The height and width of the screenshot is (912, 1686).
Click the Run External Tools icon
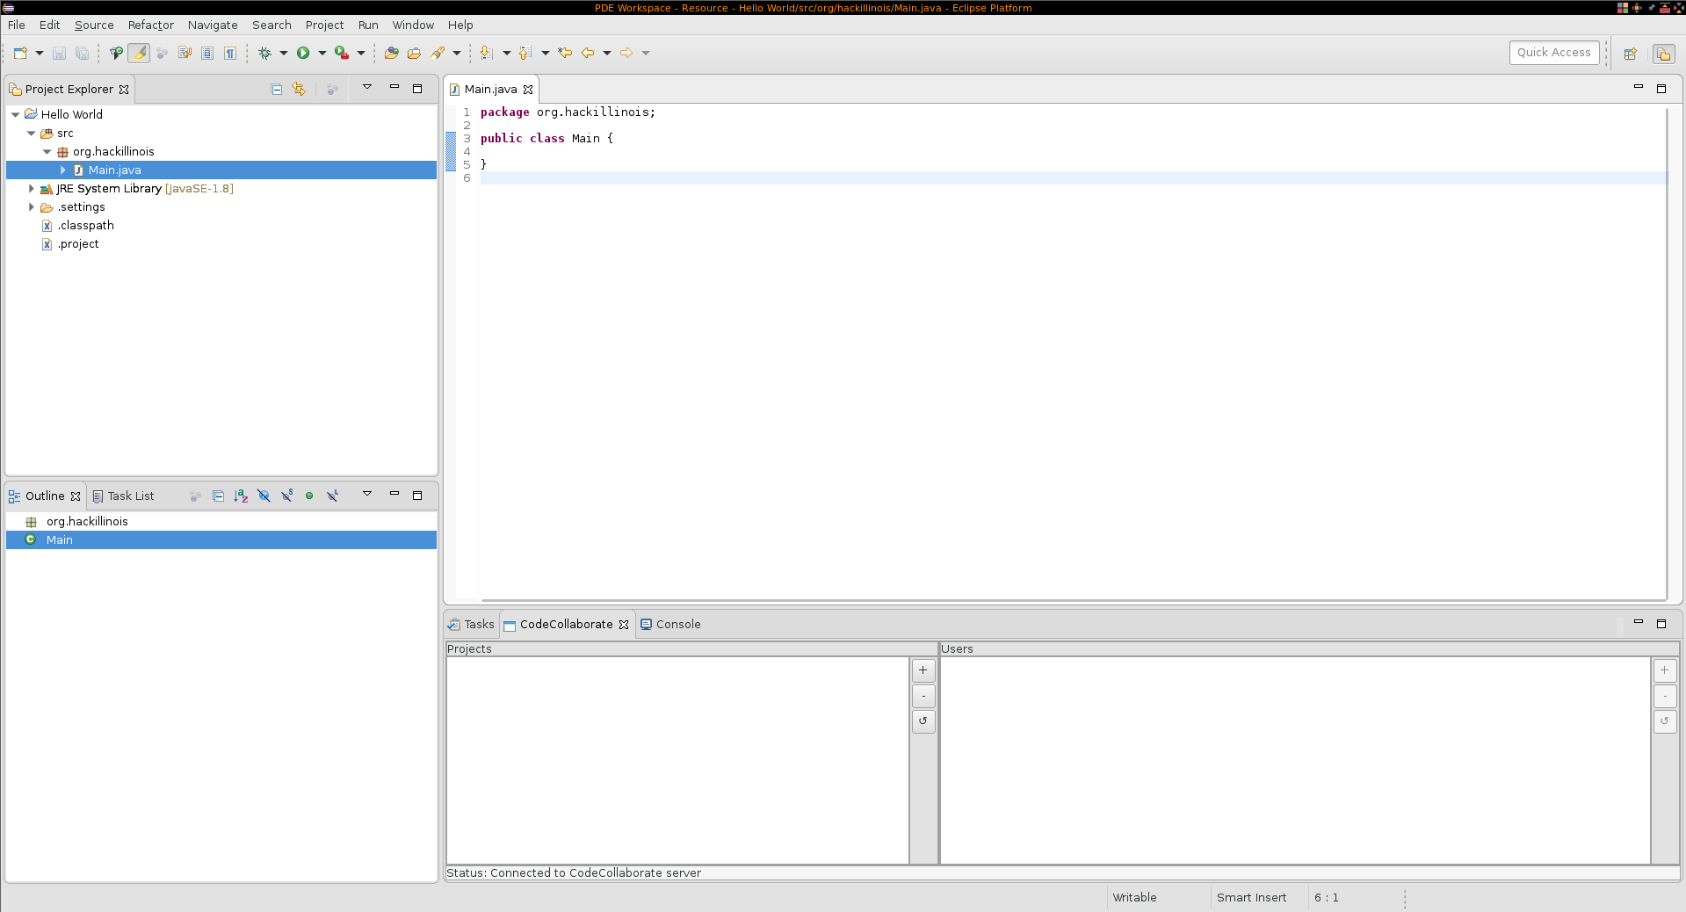(342, 53)
